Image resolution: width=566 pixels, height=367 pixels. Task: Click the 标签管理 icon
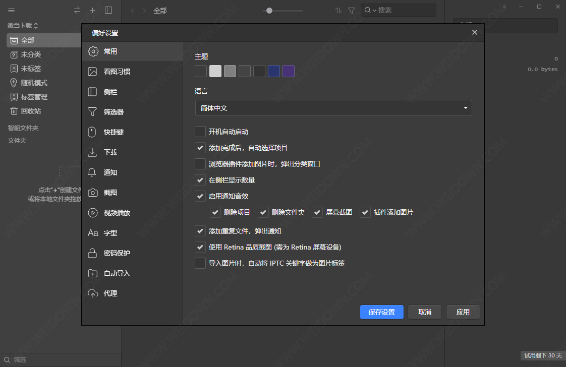click(14, 97)
